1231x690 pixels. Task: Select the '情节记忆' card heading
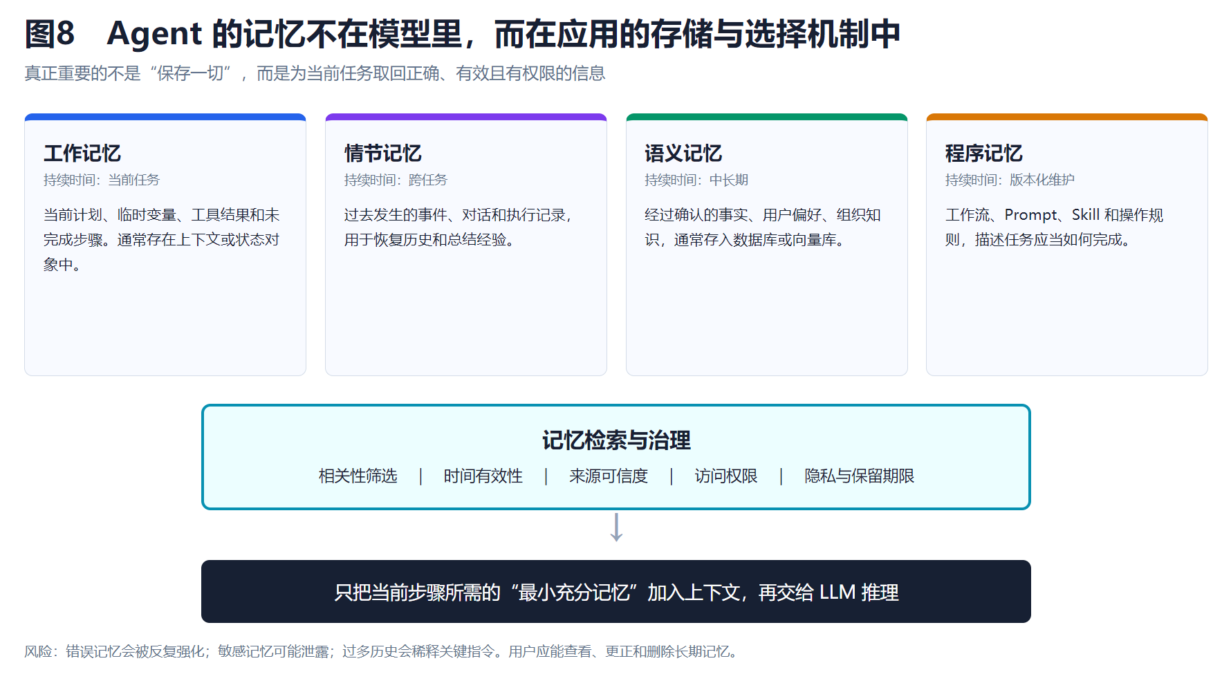click(x=383, y=153)
